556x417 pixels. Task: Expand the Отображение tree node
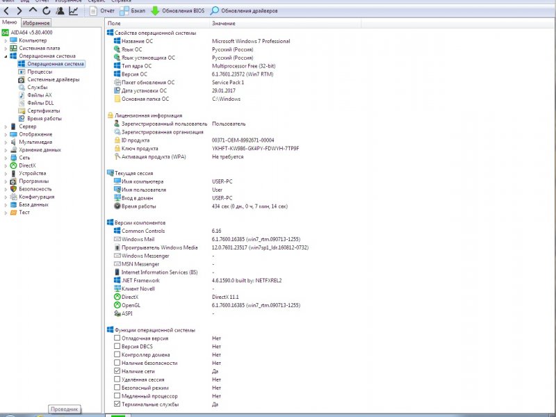tap(6, 135)
